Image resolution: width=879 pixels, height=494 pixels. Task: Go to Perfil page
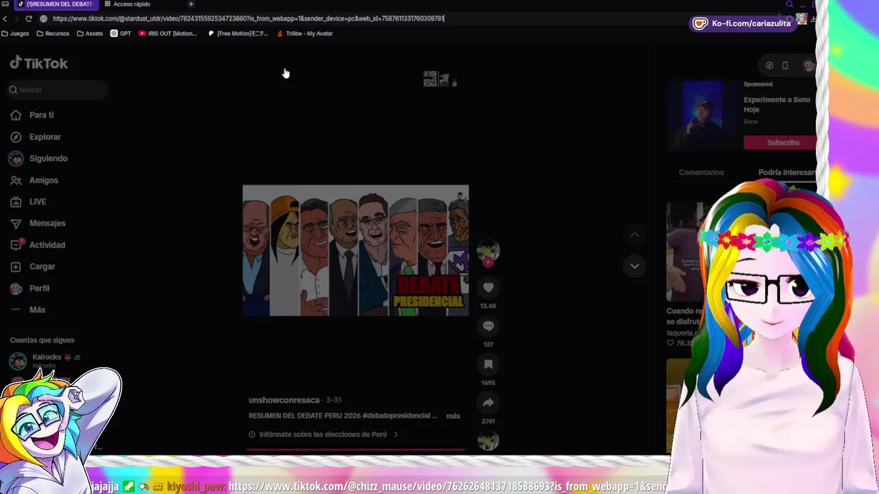(30, 288)
